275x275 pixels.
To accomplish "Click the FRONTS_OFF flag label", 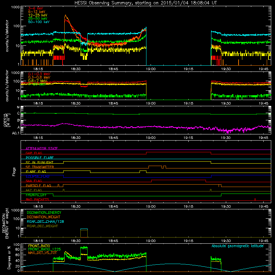I will tap(36, 195).
